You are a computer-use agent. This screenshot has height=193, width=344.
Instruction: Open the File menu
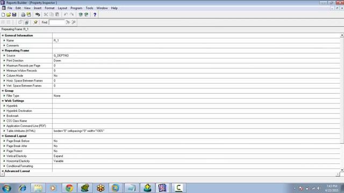coord(10,8)
